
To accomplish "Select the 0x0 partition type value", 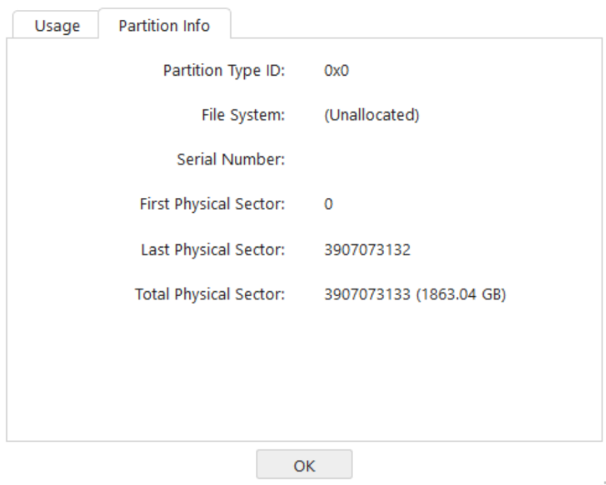I will click(x=336, y=70).
